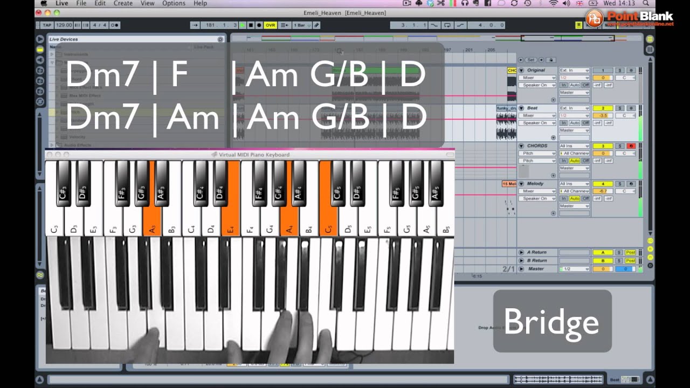Unfold the Master track
690x388 pixels.
[521, 269]
